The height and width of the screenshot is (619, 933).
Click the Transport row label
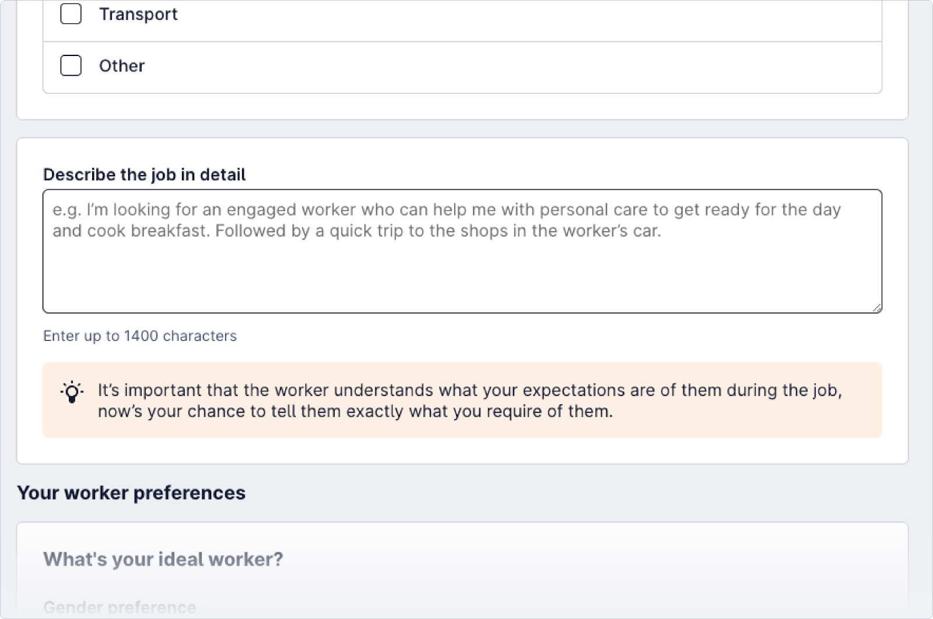139,14
